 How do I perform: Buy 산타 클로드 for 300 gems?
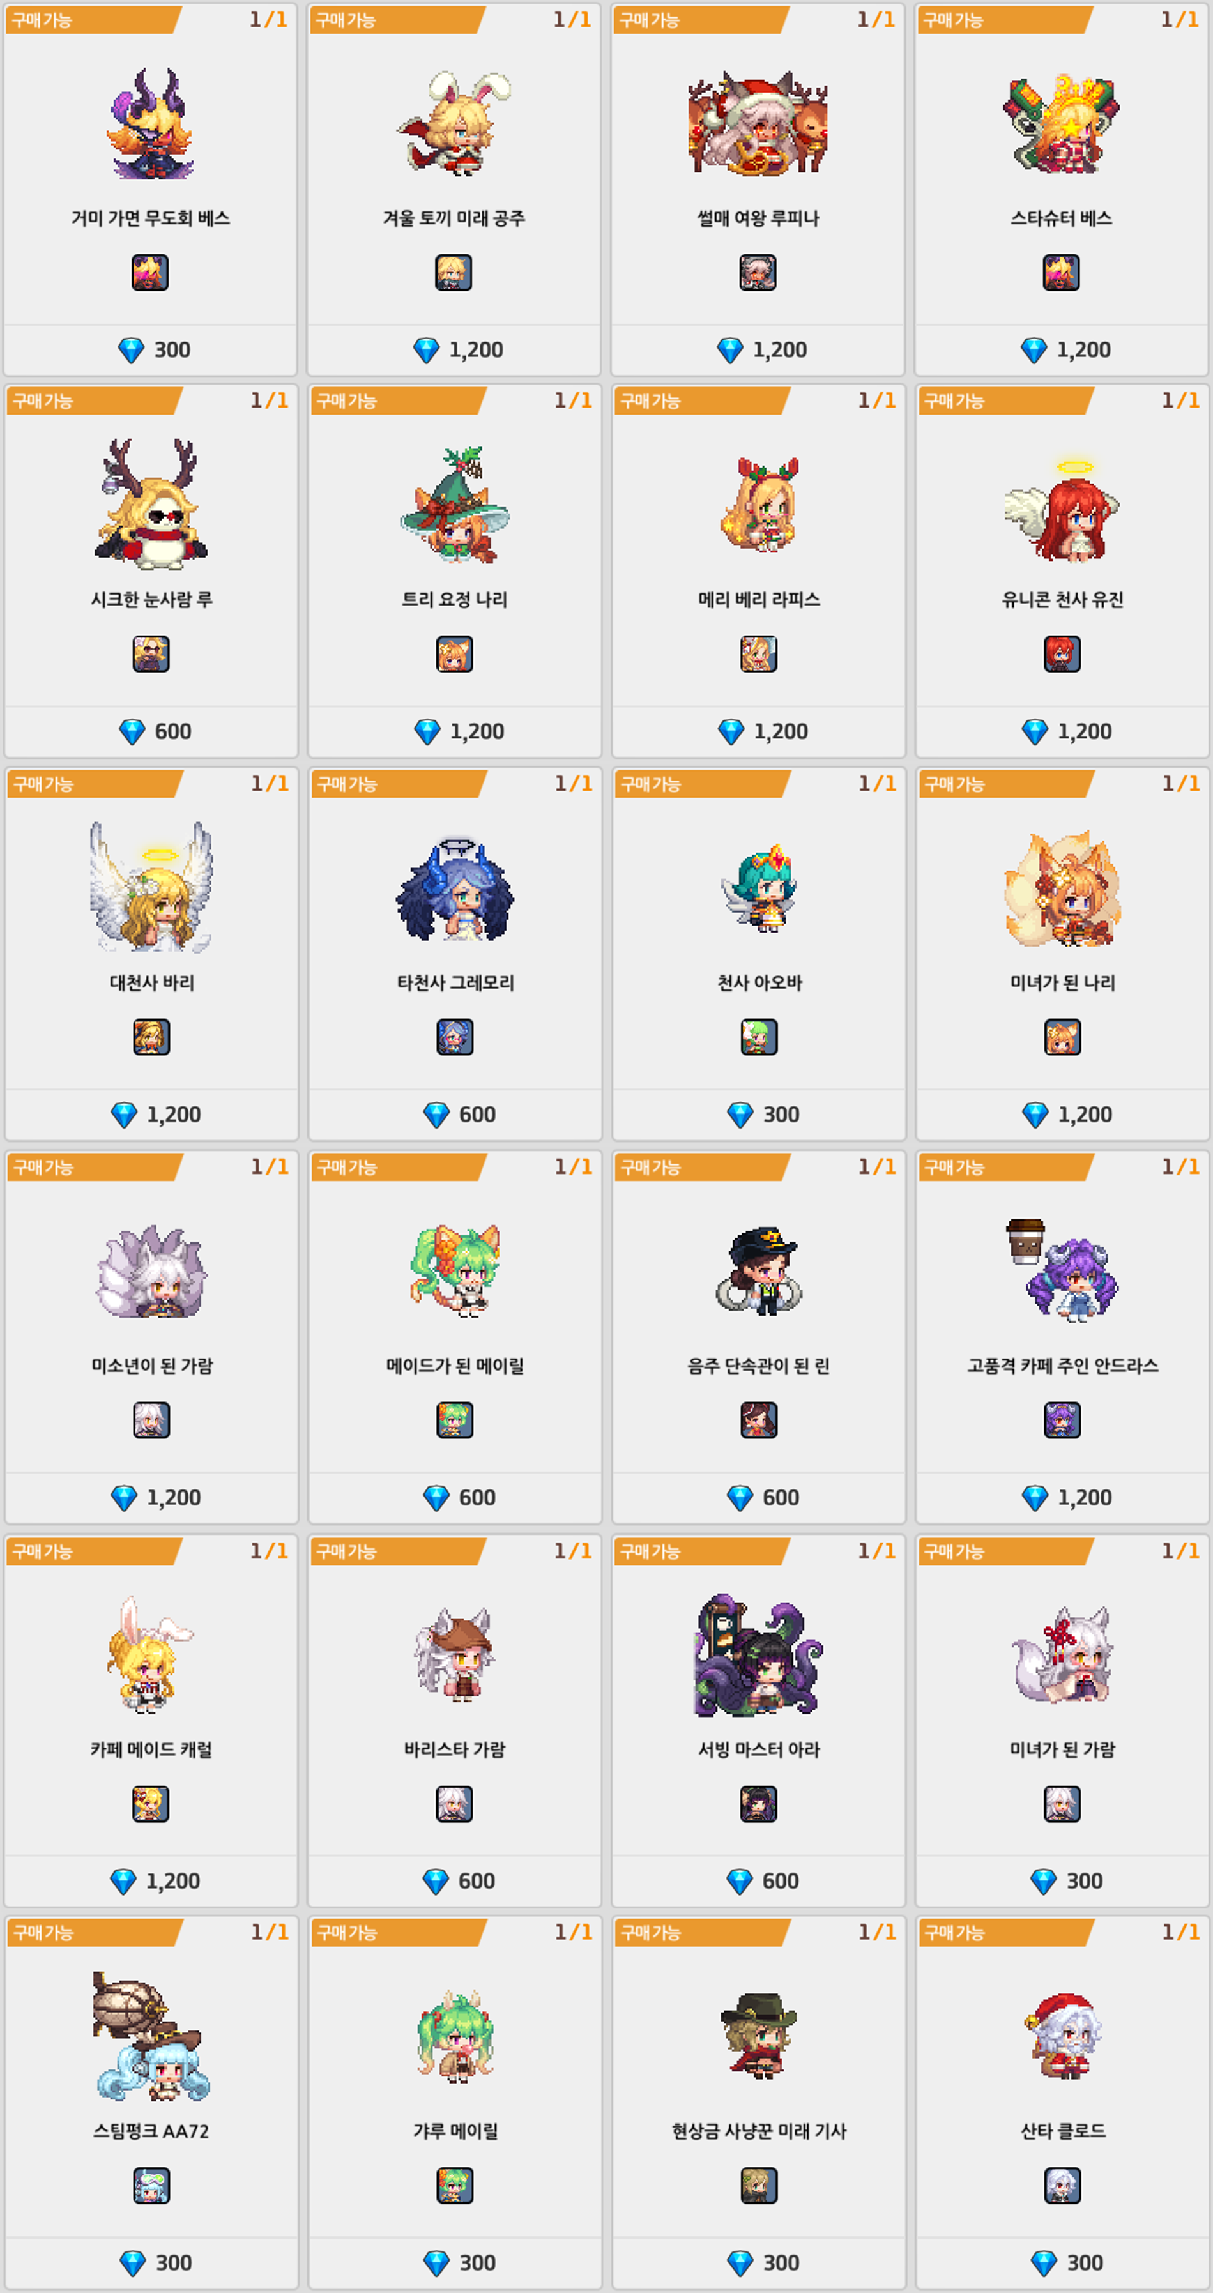pos(1063,2262)
